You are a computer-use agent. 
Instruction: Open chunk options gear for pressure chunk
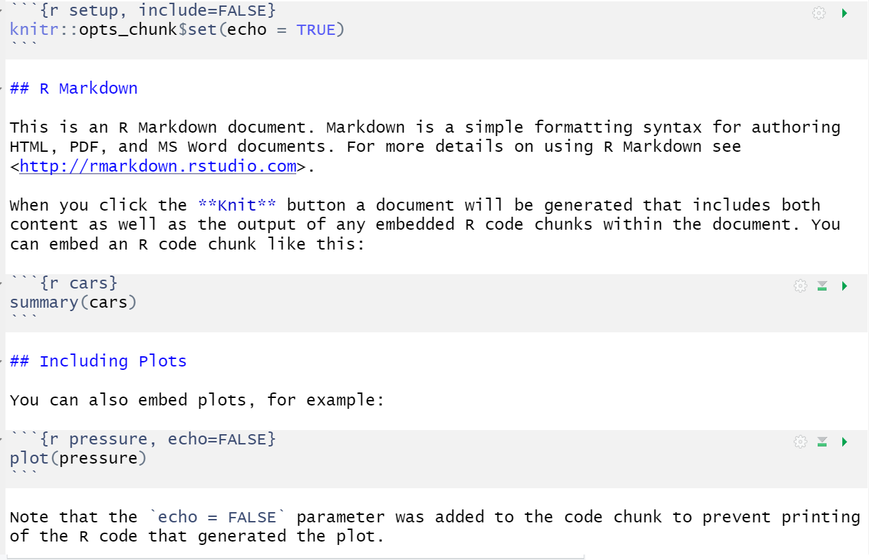pyautogui.click(x=800, y=442)
